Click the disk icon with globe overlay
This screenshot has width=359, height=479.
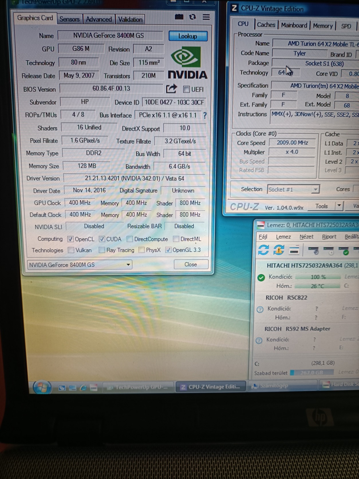pos(314,250)
